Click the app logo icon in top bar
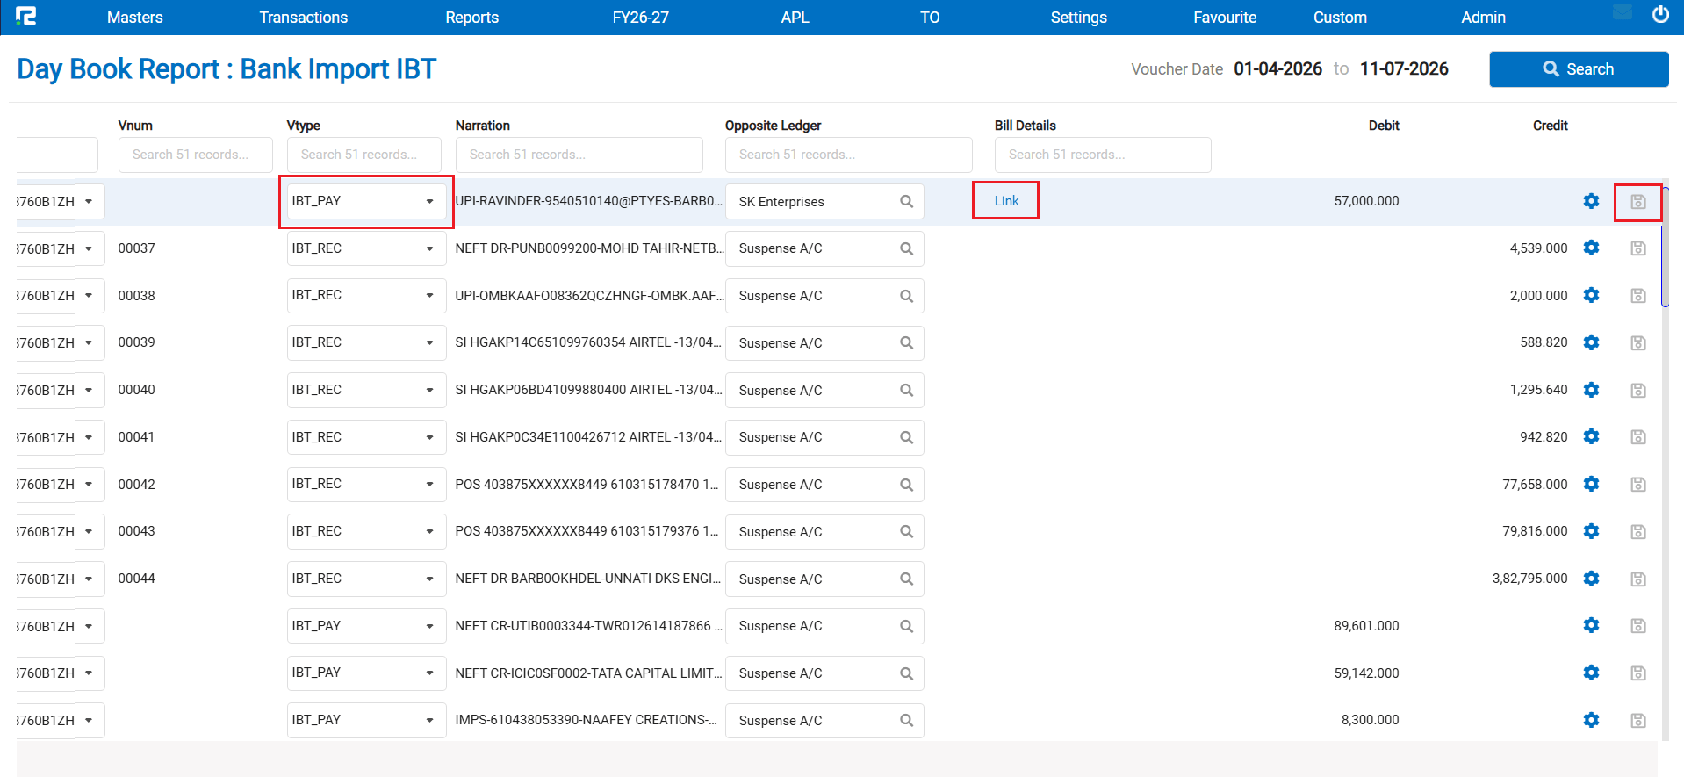This screenshot has height=777, width=1684. 26,16
